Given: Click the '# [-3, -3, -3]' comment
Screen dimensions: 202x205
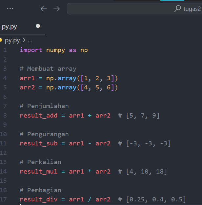Looking at the screenshot, I should [145, 143].
